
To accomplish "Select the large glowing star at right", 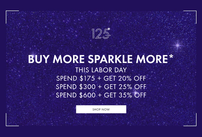I will point(178,46).
